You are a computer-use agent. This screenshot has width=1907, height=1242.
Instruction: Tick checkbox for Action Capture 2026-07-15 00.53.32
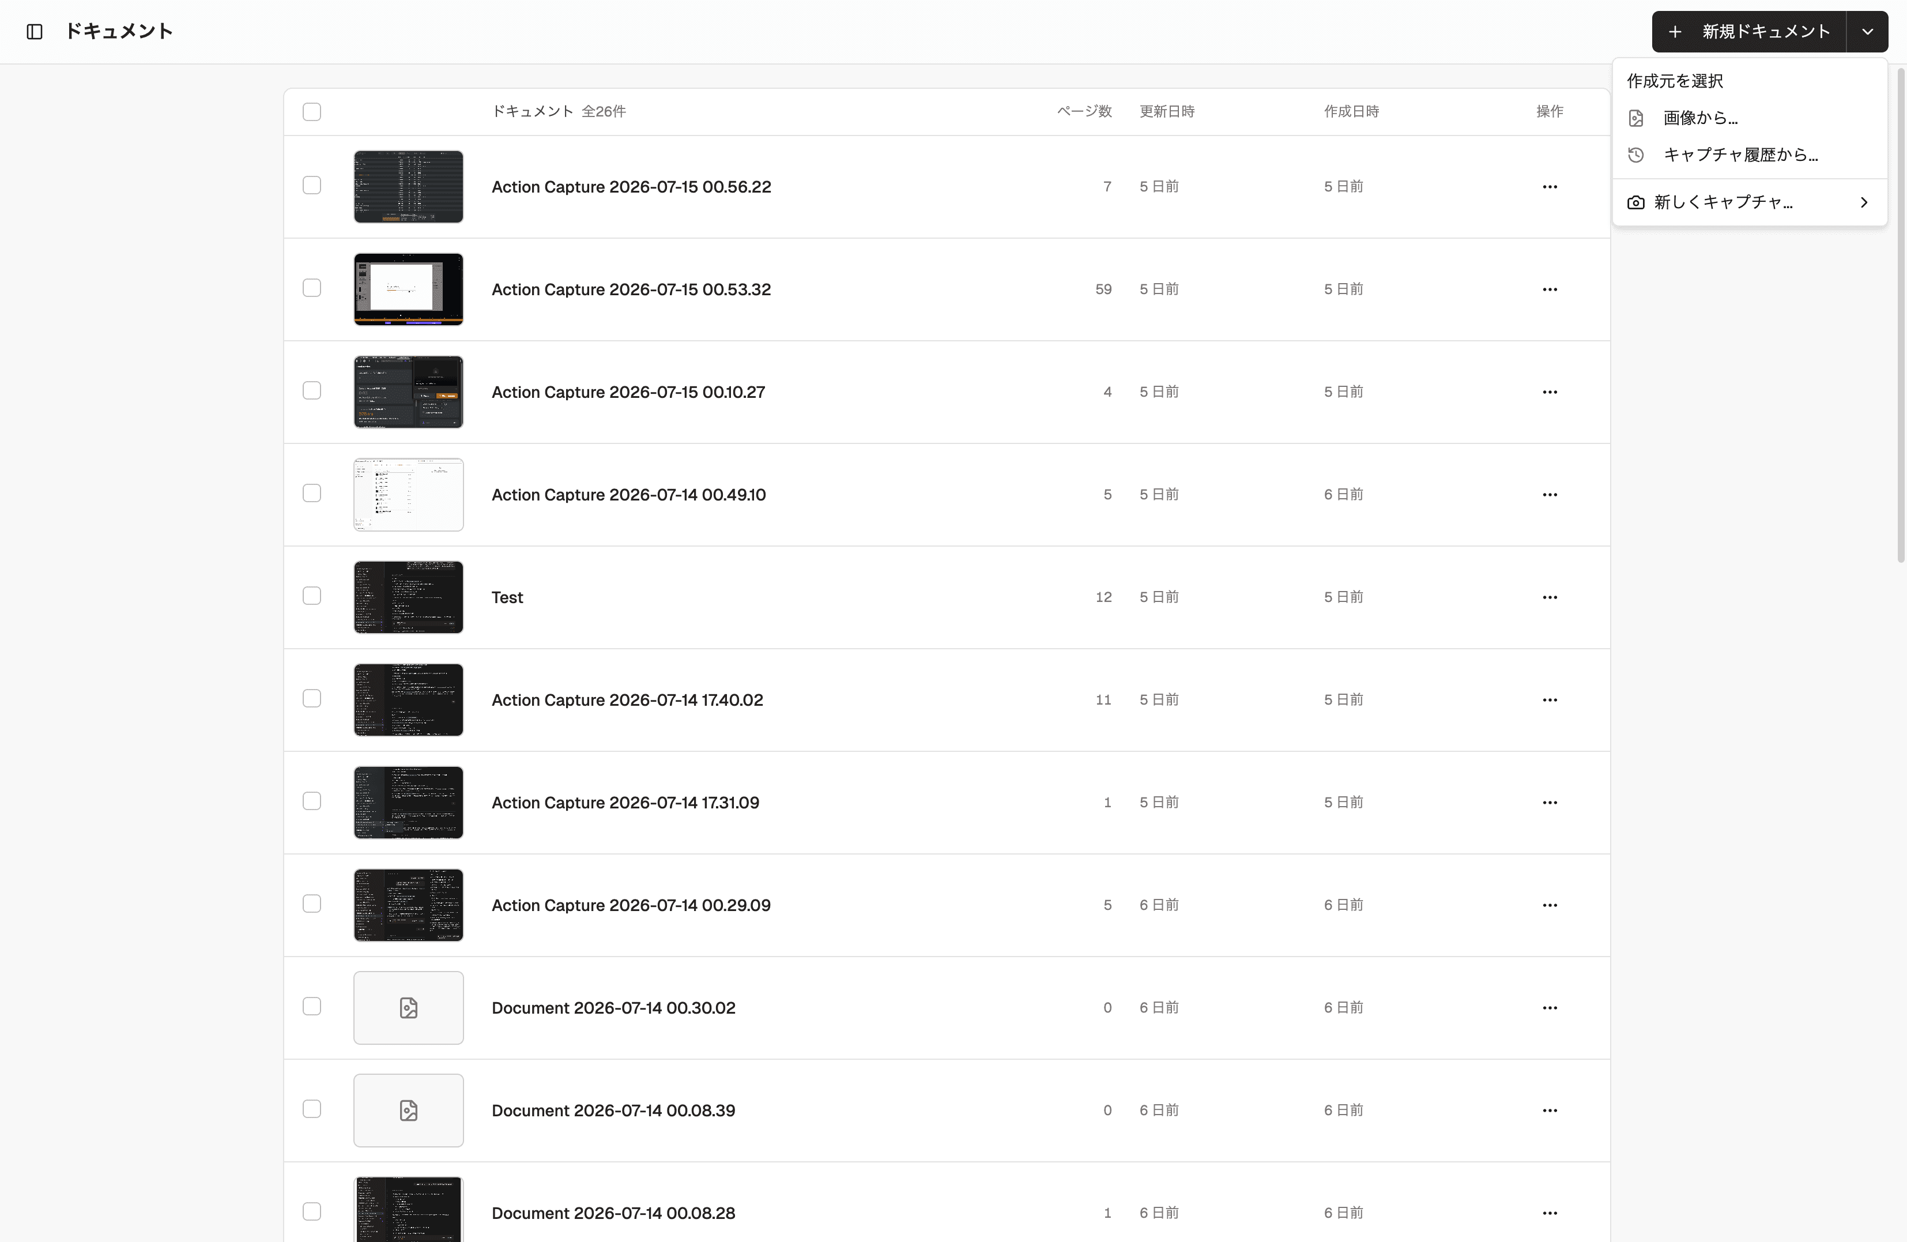(x=312, y=288)
